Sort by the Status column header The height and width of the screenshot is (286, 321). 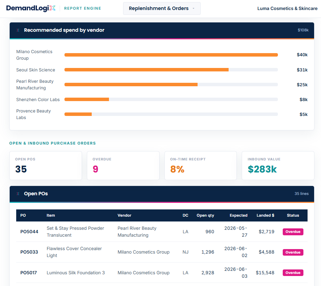[x=293, y=215]
